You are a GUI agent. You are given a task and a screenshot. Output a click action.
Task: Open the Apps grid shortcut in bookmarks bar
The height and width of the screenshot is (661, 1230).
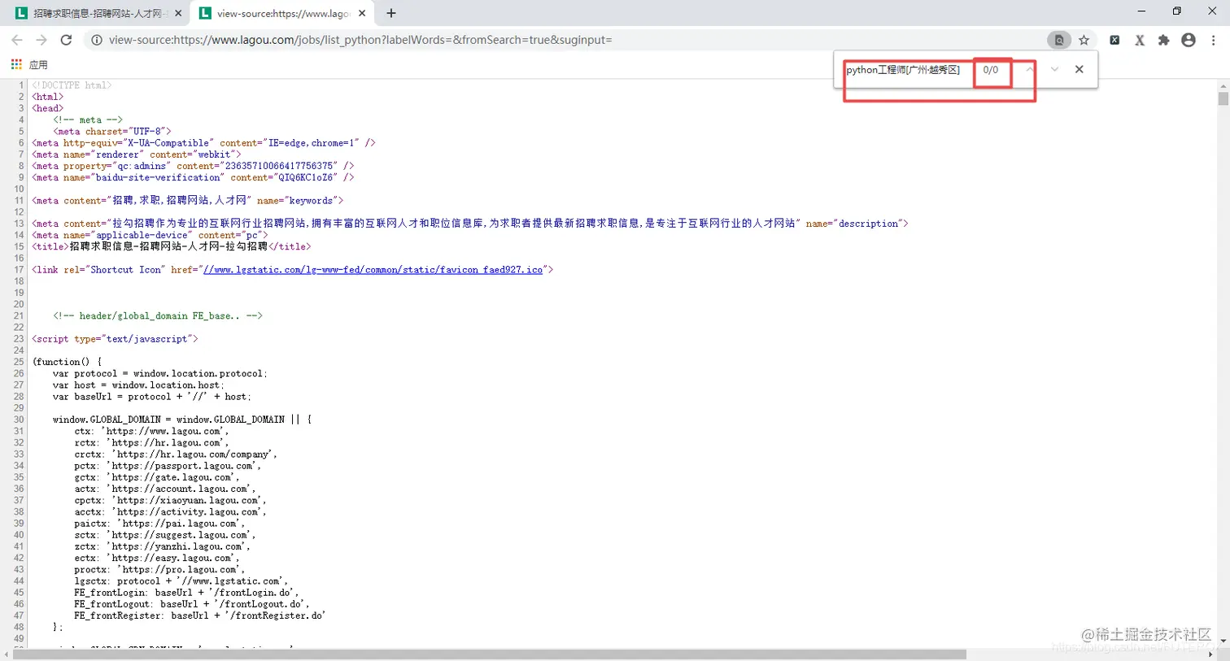coord(16,64)
